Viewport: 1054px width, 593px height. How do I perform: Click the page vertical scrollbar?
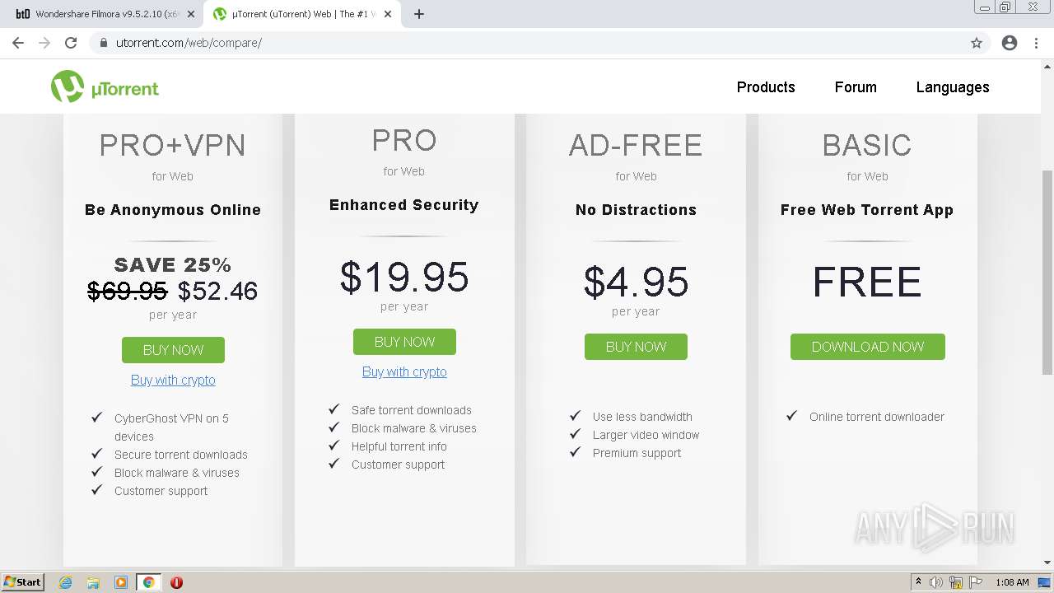(1047, 272)
